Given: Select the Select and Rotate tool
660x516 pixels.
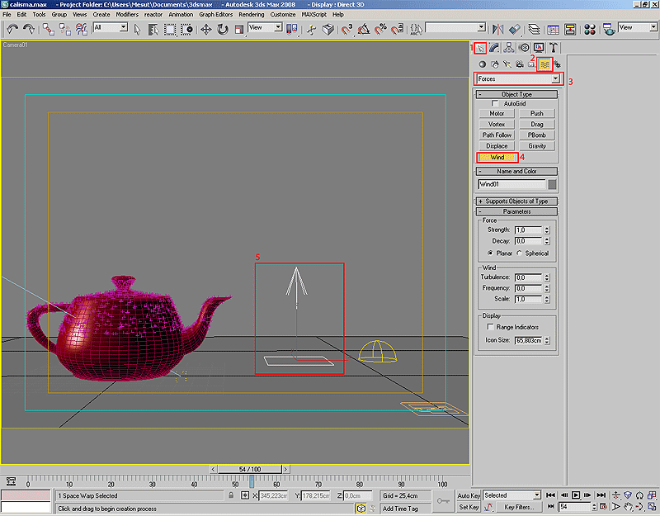Looking at the screenshot, I should (222, 29).
